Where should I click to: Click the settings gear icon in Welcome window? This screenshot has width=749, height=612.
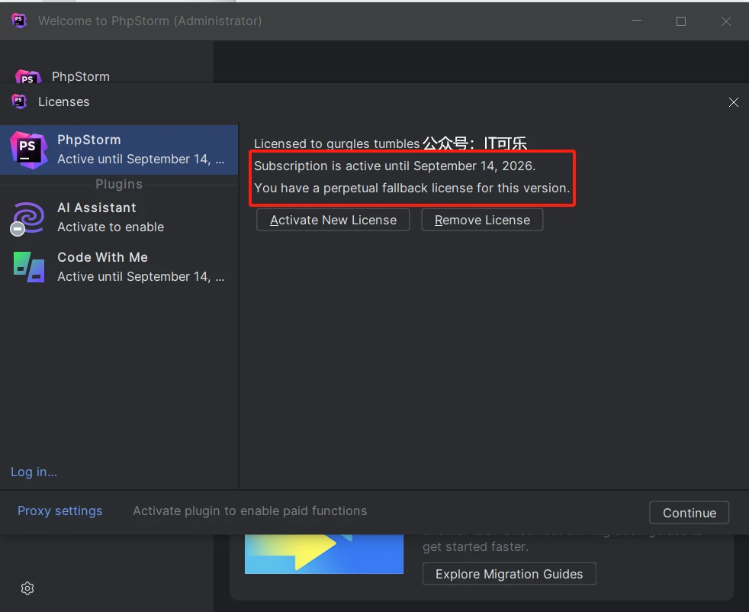click(x=27, y=588)
